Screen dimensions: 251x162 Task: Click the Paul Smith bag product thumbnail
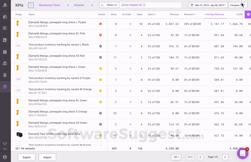tap(19, 136)
